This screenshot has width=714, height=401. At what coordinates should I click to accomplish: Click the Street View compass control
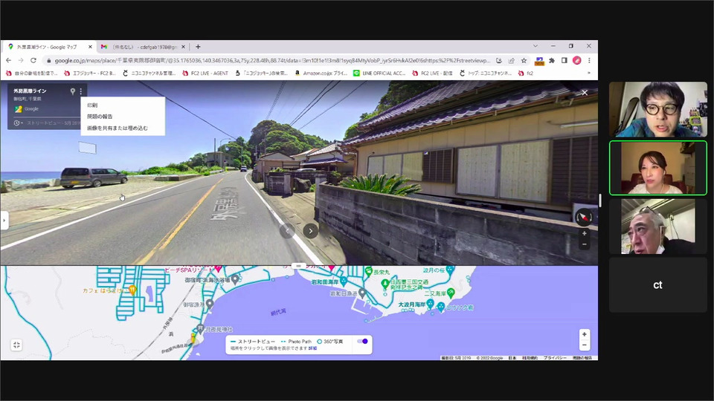(x=584, y=218)
